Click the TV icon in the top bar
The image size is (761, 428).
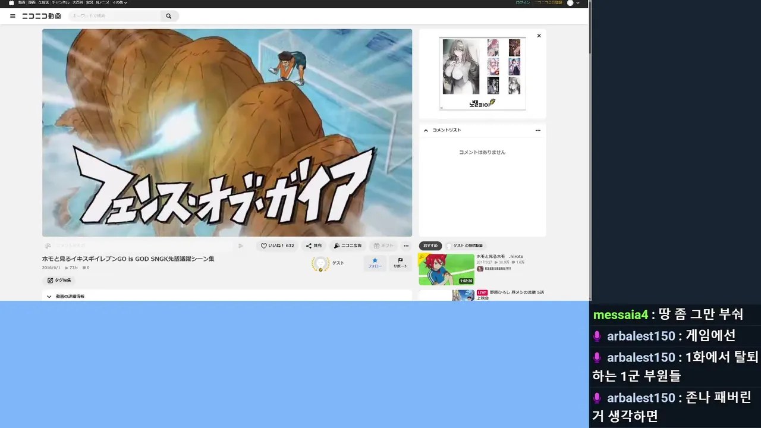[11, 3]
